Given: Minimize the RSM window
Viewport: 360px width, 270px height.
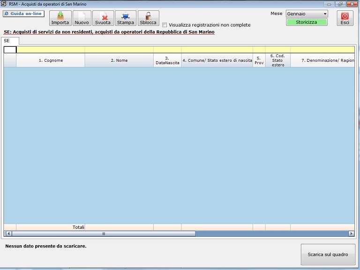Looking at the screenshot, I should pyautogui.click(x=329, y=4).
